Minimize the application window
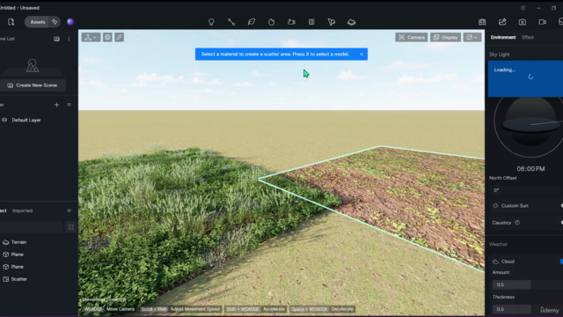563x317 pixels. click(538, 8)
